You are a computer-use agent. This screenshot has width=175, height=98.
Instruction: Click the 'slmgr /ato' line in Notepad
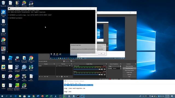(68, 91)
